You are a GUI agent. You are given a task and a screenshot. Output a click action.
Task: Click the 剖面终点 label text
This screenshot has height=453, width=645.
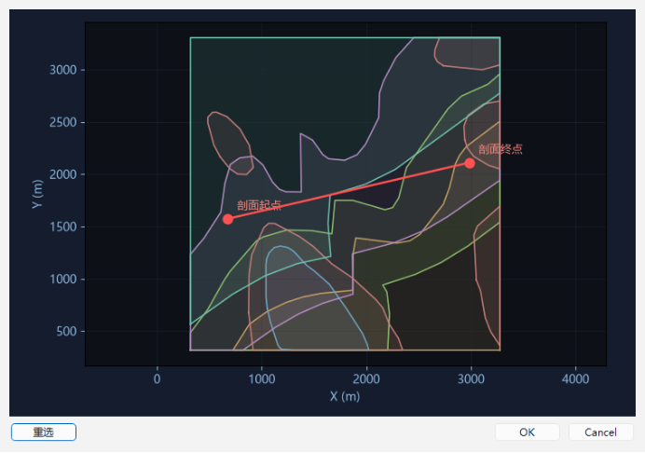[501, 149]
